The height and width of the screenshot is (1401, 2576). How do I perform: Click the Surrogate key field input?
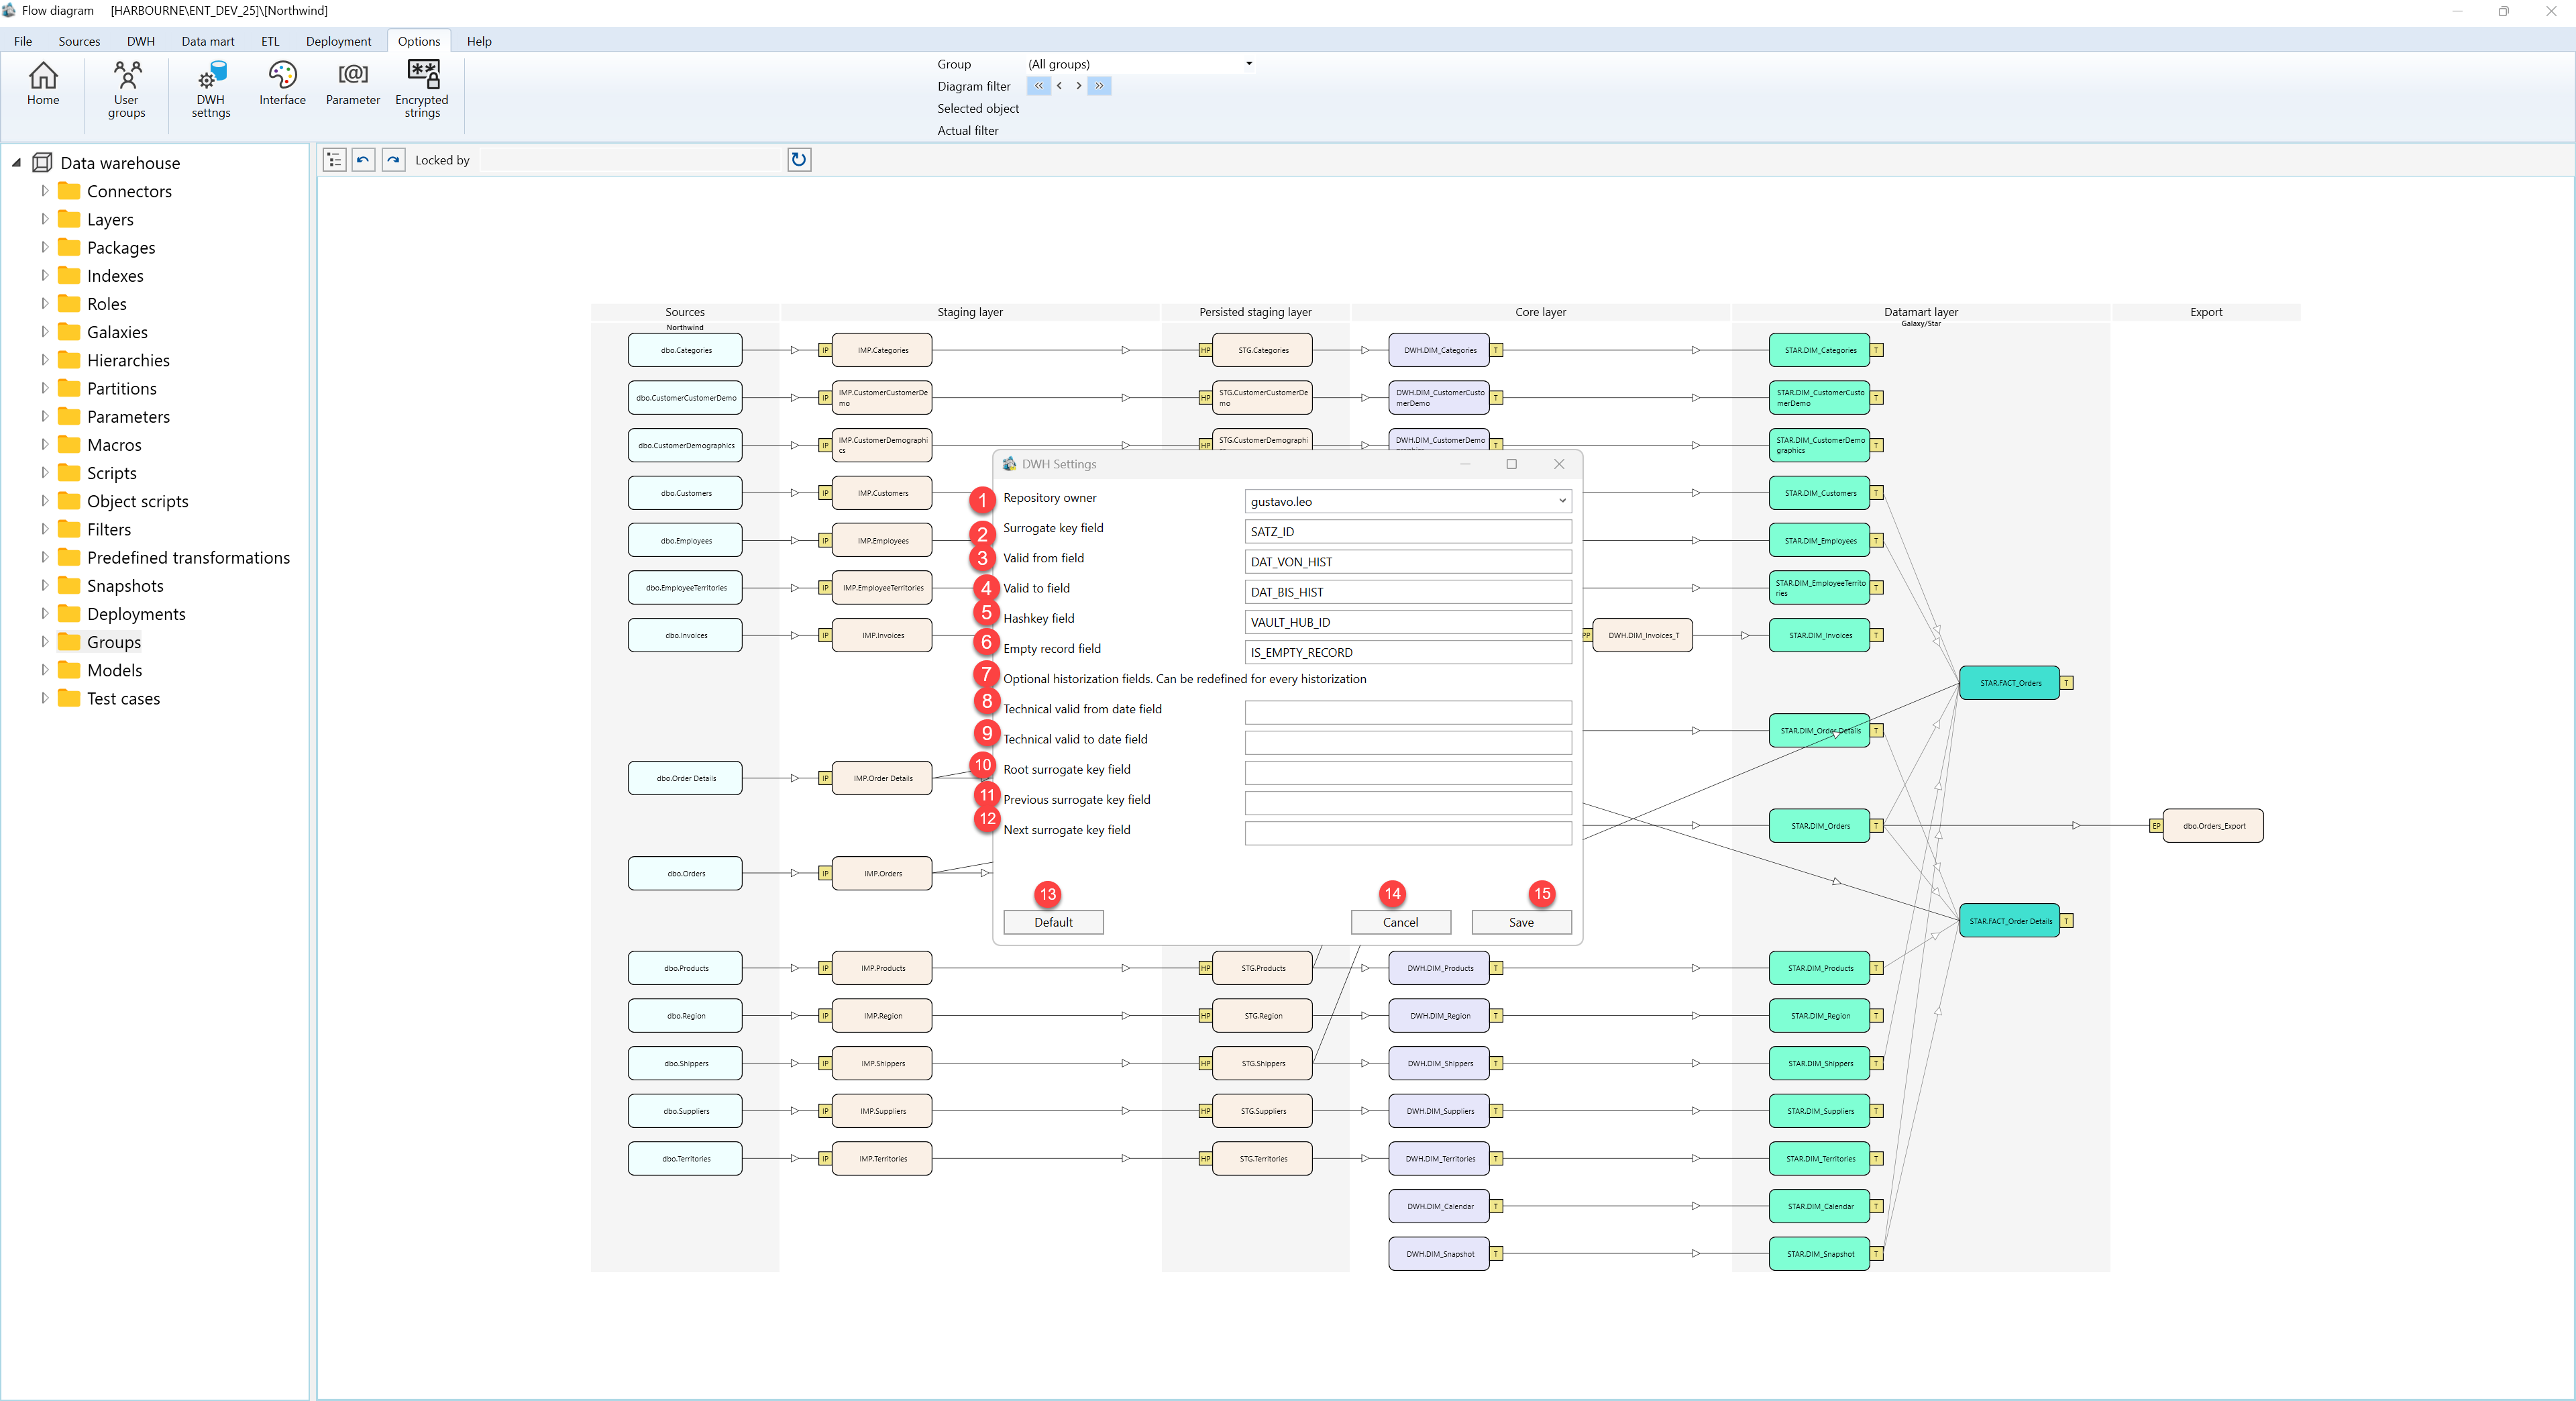tap(1408, 532)
